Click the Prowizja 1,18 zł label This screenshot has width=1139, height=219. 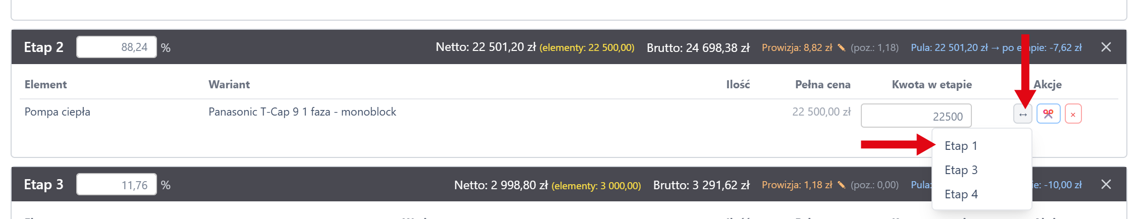(797, 185)
